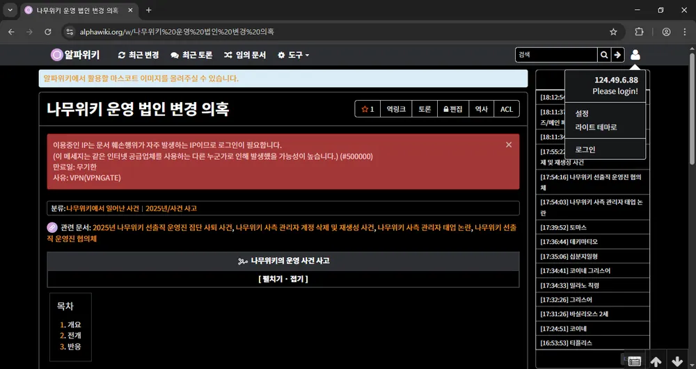Bookmark this page with star icon
Image resolution: width=696 pixels, height=369 pixels.
click(613, 32)
